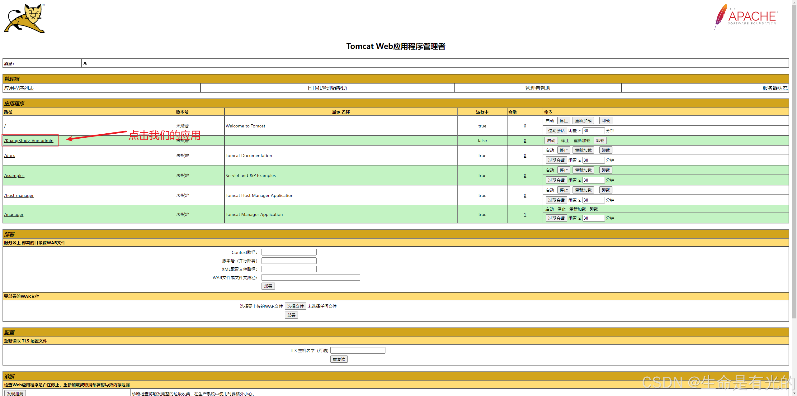Click 发现泄漏 find leaks button
This screenshot has width=797, height=396.
pyautogui.click(x=15, y=393)
